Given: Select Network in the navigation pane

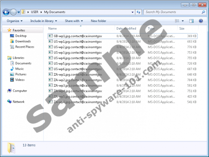Looking at the screenshot, I should [x=19, y=102].
